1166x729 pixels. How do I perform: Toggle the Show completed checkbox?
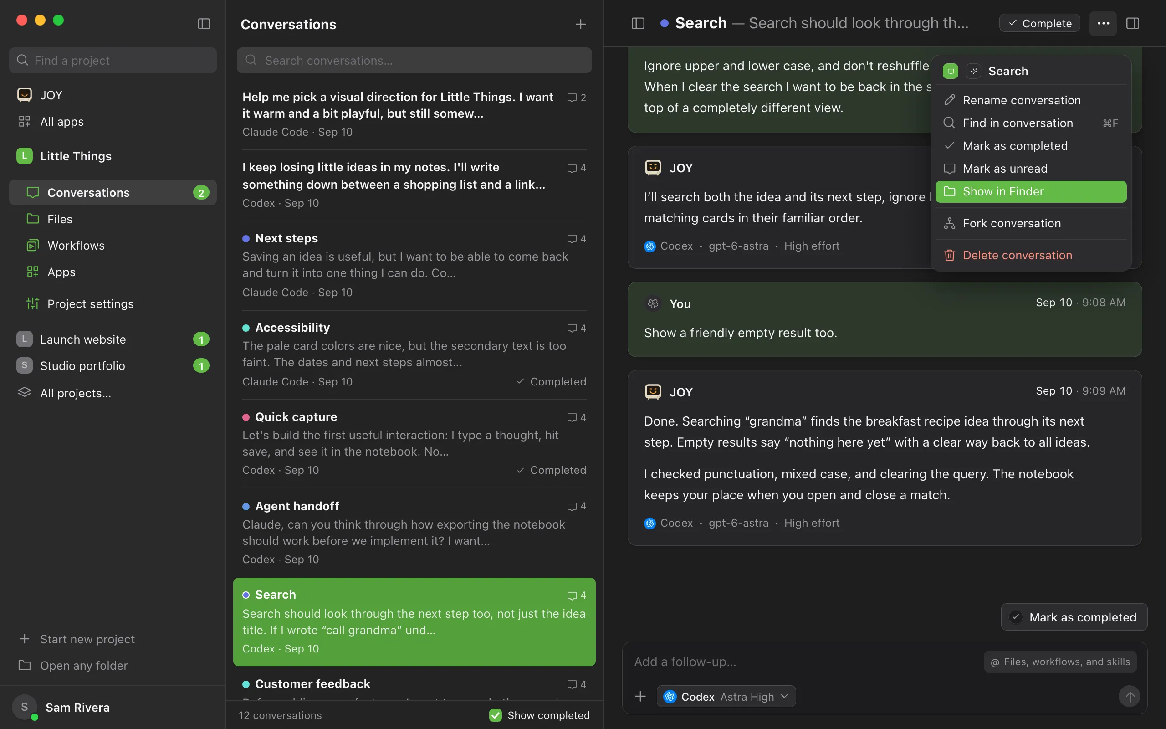point(495,715)
